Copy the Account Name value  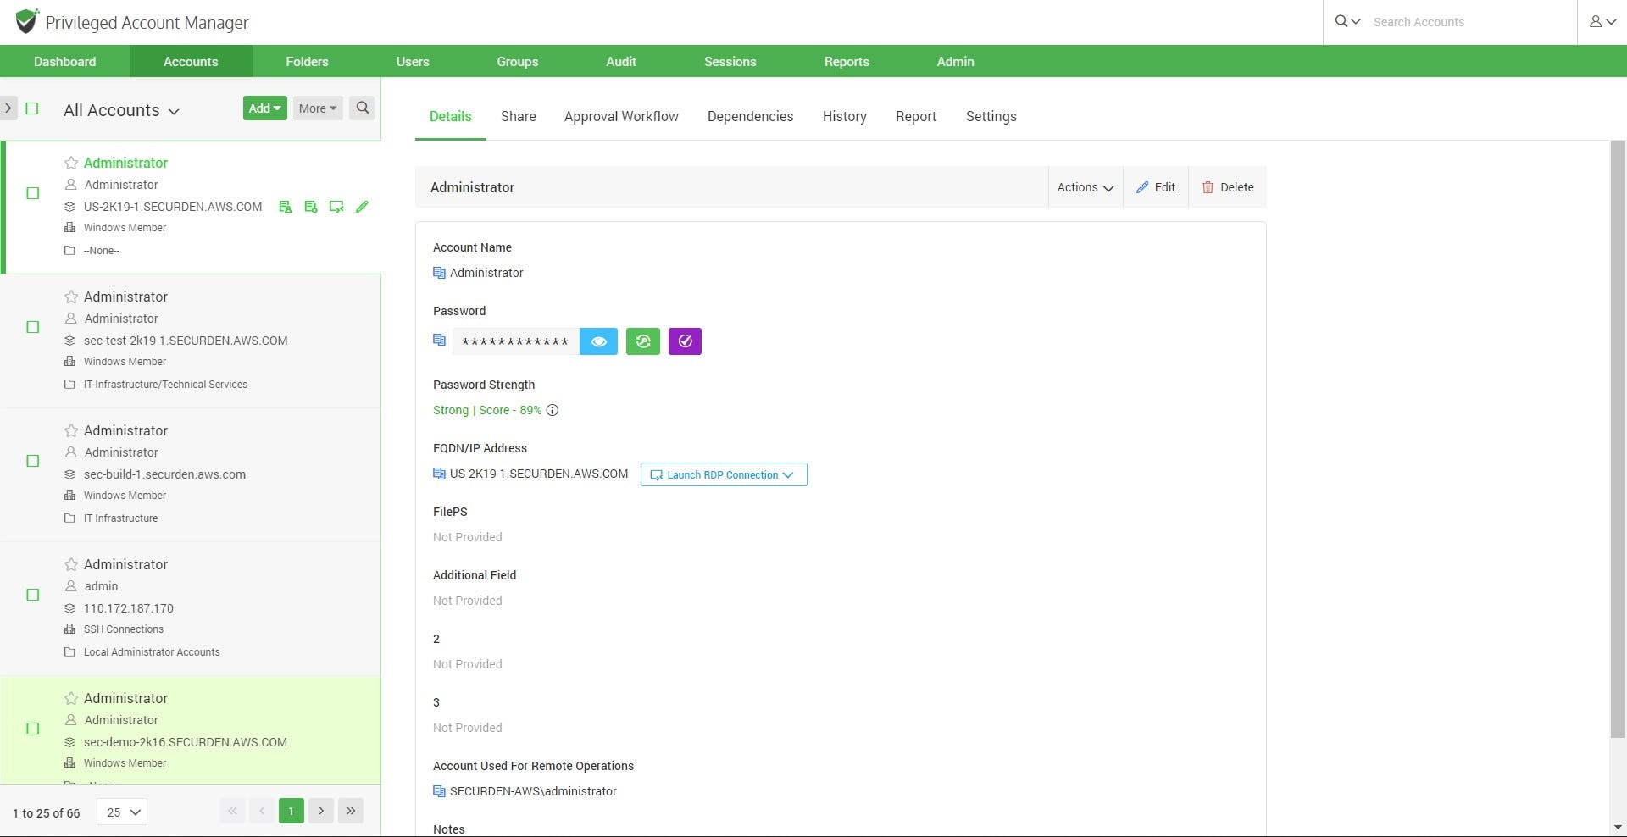tap(439, 273)
